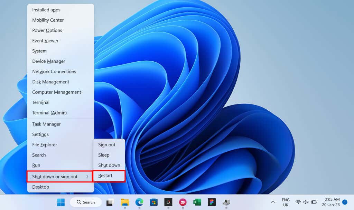Click the muted volume tray icon
Image resolution: width=354 pixels, height=210 pixels.
tap(306, 202)
